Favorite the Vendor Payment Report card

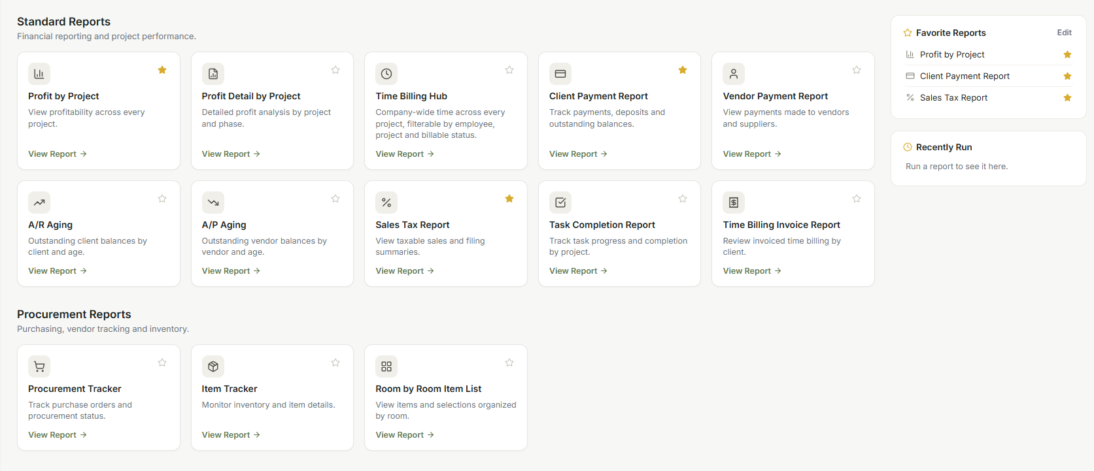coord(857,70)
